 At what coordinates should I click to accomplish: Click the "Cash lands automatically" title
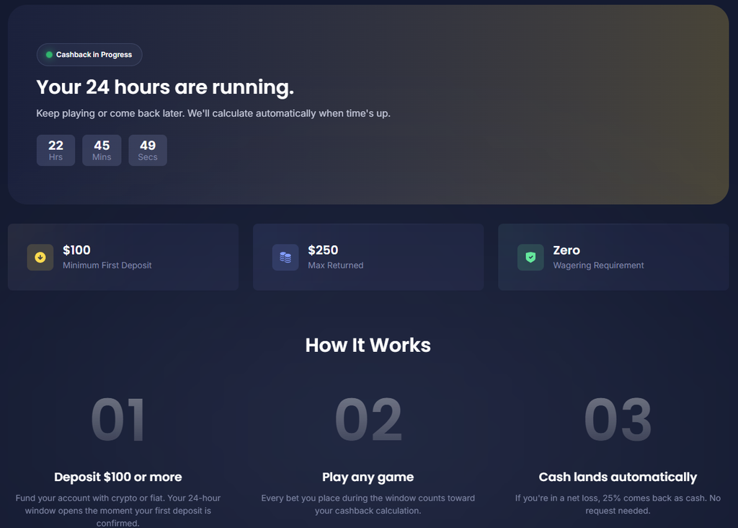(618, 477)
